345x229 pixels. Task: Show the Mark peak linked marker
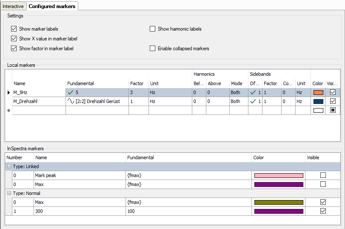tap(323, 175)
